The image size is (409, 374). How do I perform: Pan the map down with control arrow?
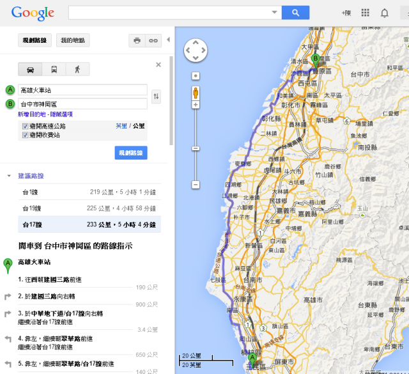[196, 58]
